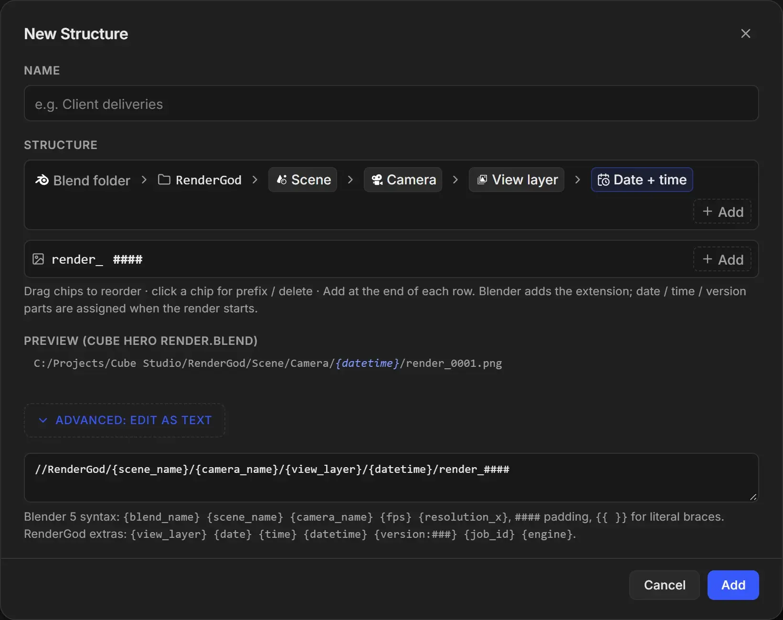This screenshot has height=620, width=783.
Task: Click the Blend folder root chip
Action: 83,180
